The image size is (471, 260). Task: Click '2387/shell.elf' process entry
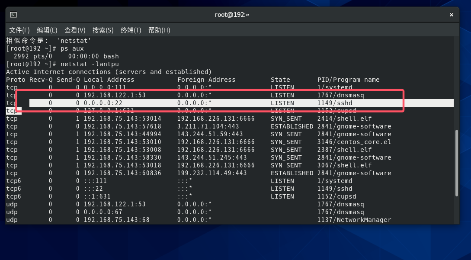click(x=345, y=150)
